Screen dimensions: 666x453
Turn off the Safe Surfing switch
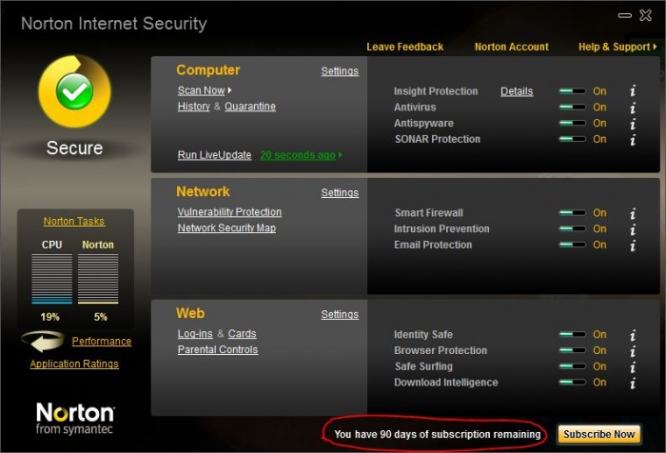click(x=572, y=366)
